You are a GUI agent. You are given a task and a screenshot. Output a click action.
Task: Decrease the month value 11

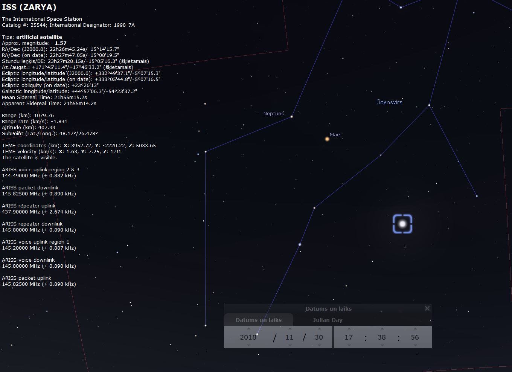pos(290,345)
